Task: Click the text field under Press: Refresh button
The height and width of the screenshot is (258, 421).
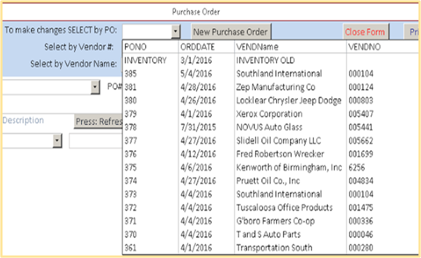Action: [x=96, y=141]
